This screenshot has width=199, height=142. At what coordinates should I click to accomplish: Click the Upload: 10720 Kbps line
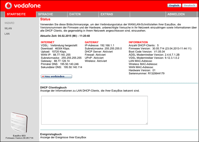click(x=54, y=52)
